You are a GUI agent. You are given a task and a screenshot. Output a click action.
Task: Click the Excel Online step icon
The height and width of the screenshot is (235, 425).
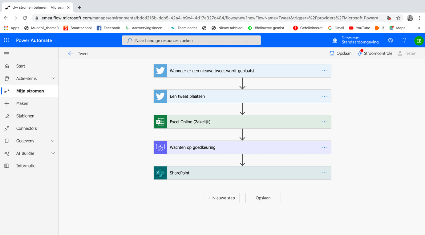(x=160, y=122)
